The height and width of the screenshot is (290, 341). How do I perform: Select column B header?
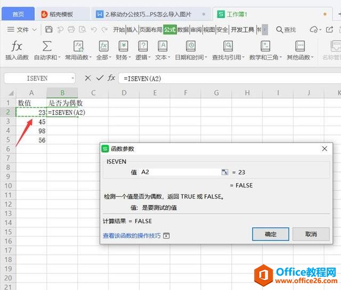[x=62, y=93]
